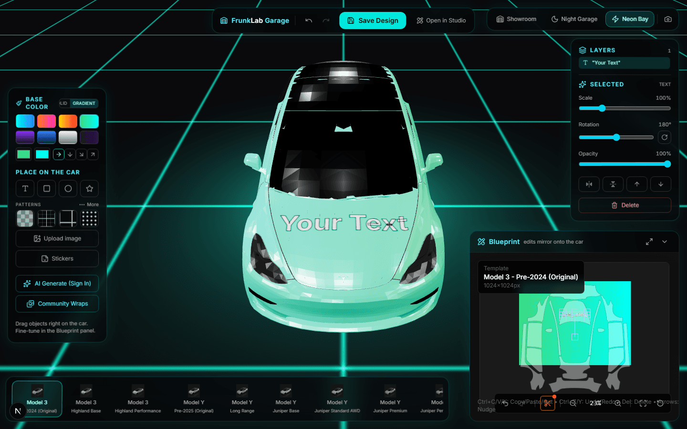This screenshot has height=429, width=687.
Task: Add a text object to the car
Action: (x=25, y=188)
